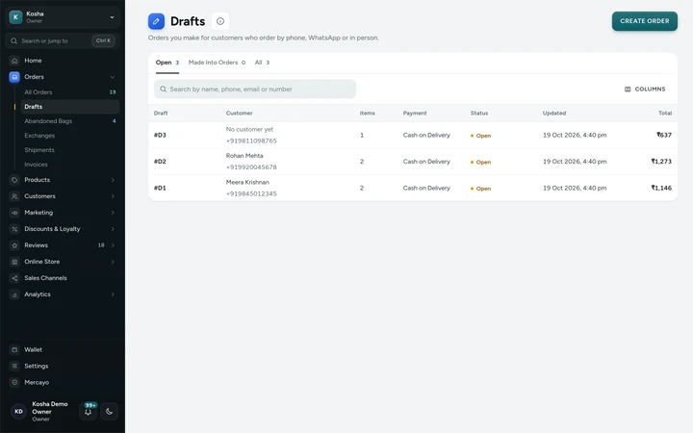693x433 pixels.
Task: Open the Kosha store switcher dropdown
Action: (63, 17)
